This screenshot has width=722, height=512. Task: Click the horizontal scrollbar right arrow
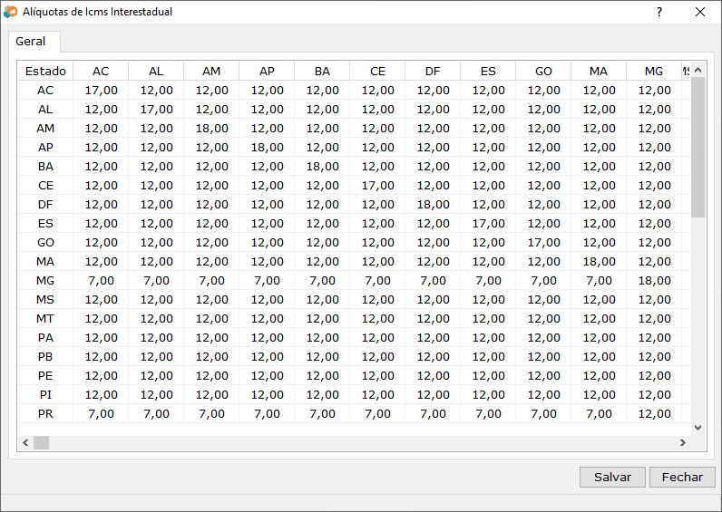(683, 442)
